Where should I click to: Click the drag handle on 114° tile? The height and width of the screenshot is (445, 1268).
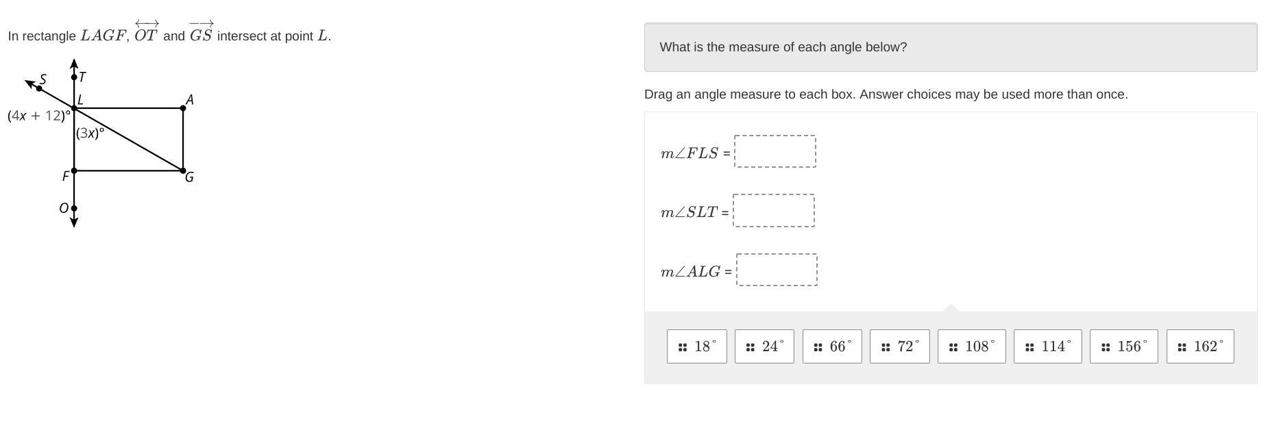point(1029,347)
